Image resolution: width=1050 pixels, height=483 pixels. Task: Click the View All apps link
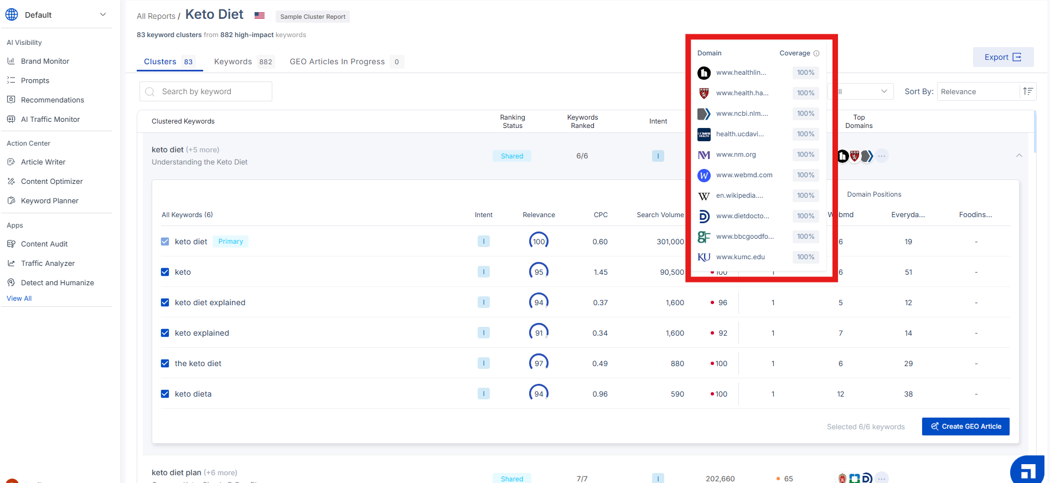tap(19, 299)
